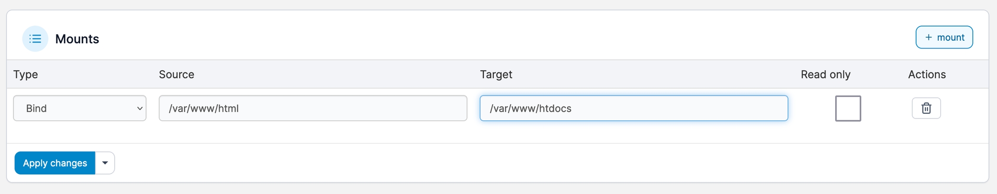Click the chevron on the Type selector

(x=140, y=108)
